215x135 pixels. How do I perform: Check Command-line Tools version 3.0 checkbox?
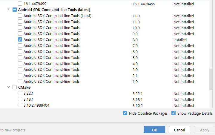20,69
